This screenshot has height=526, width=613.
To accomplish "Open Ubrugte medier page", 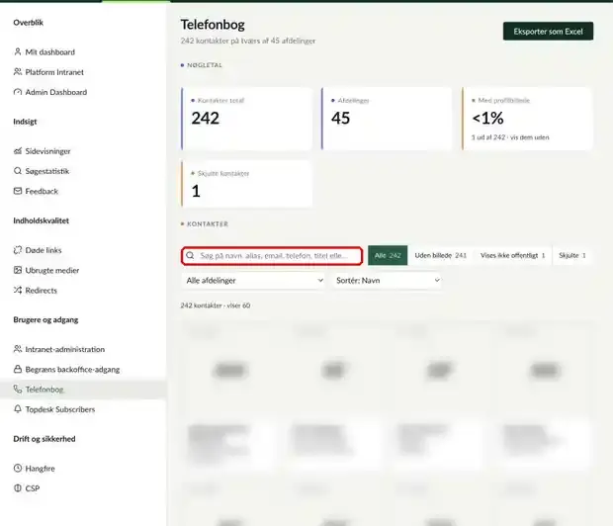I will pyautogui.click(x=52, y=270).
